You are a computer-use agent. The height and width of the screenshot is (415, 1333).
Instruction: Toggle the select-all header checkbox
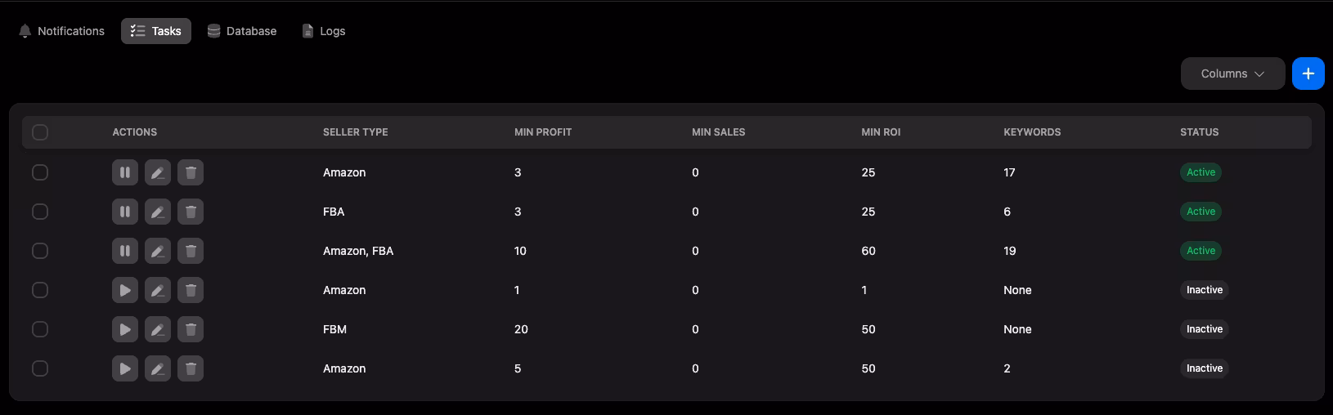click(40, 132)
